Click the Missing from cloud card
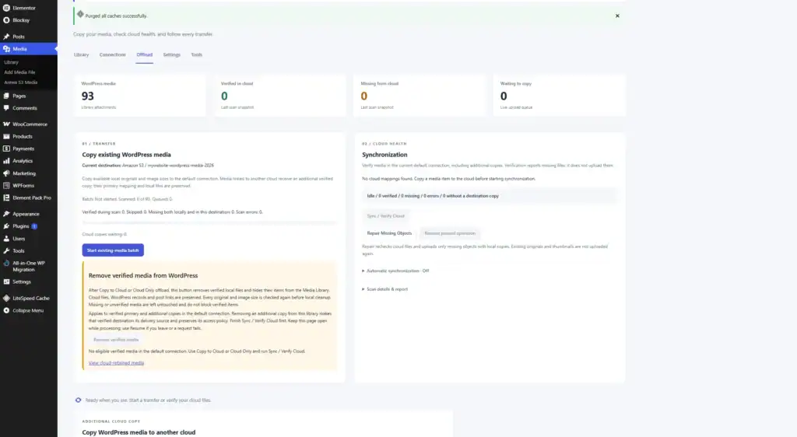The image size is (797, 437). tap(420, 96)
